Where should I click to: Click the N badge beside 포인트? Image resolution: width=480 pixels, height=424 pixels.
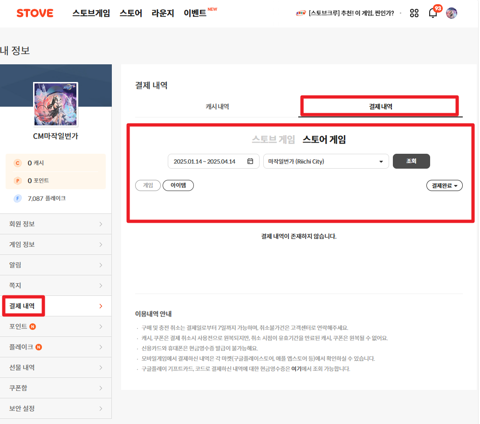pos(33,327)
